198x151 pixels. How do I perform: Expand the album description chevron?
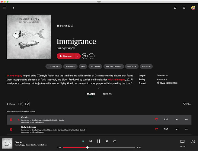tap(99, 88)
